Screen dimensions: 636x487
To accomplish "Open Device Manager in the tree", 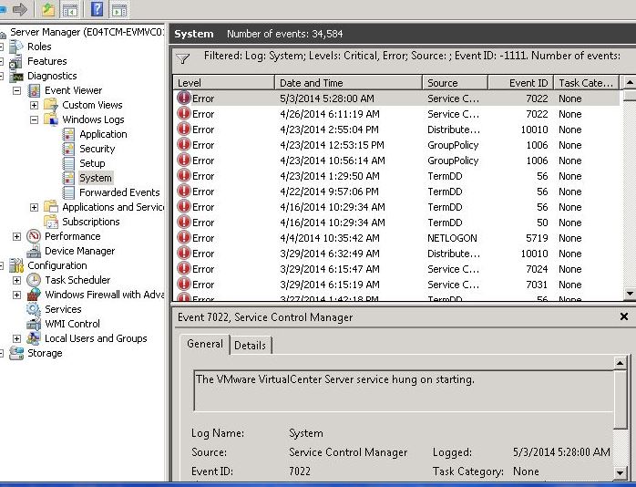I will coord(79,251).
